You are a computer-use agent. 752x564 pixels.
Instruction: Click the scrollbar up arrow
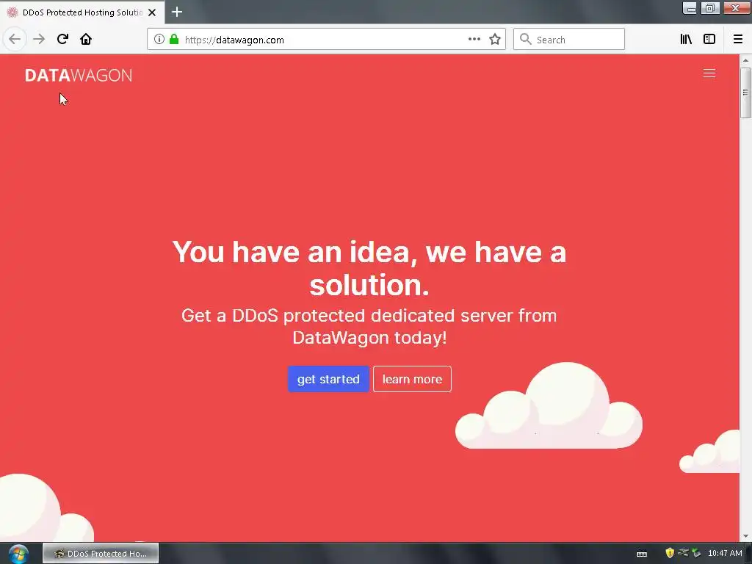click(x=745, y=60)
